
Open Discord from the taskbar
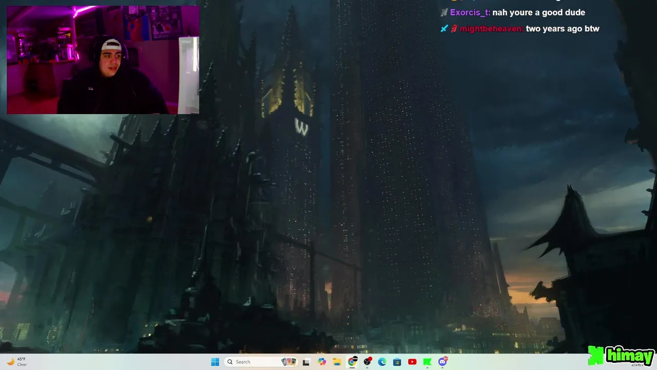point(442,362)
